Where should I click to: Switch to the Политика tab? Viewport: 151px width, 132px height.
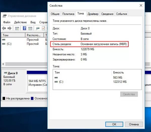tap(68, 14)
